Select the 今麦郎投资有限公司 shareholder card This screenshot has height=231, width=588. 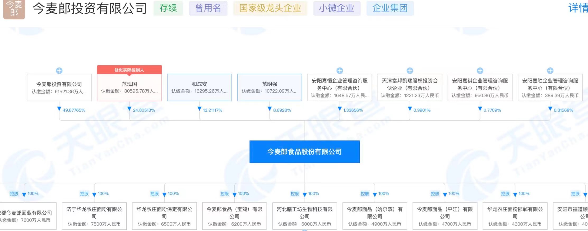tap(59, 87)
